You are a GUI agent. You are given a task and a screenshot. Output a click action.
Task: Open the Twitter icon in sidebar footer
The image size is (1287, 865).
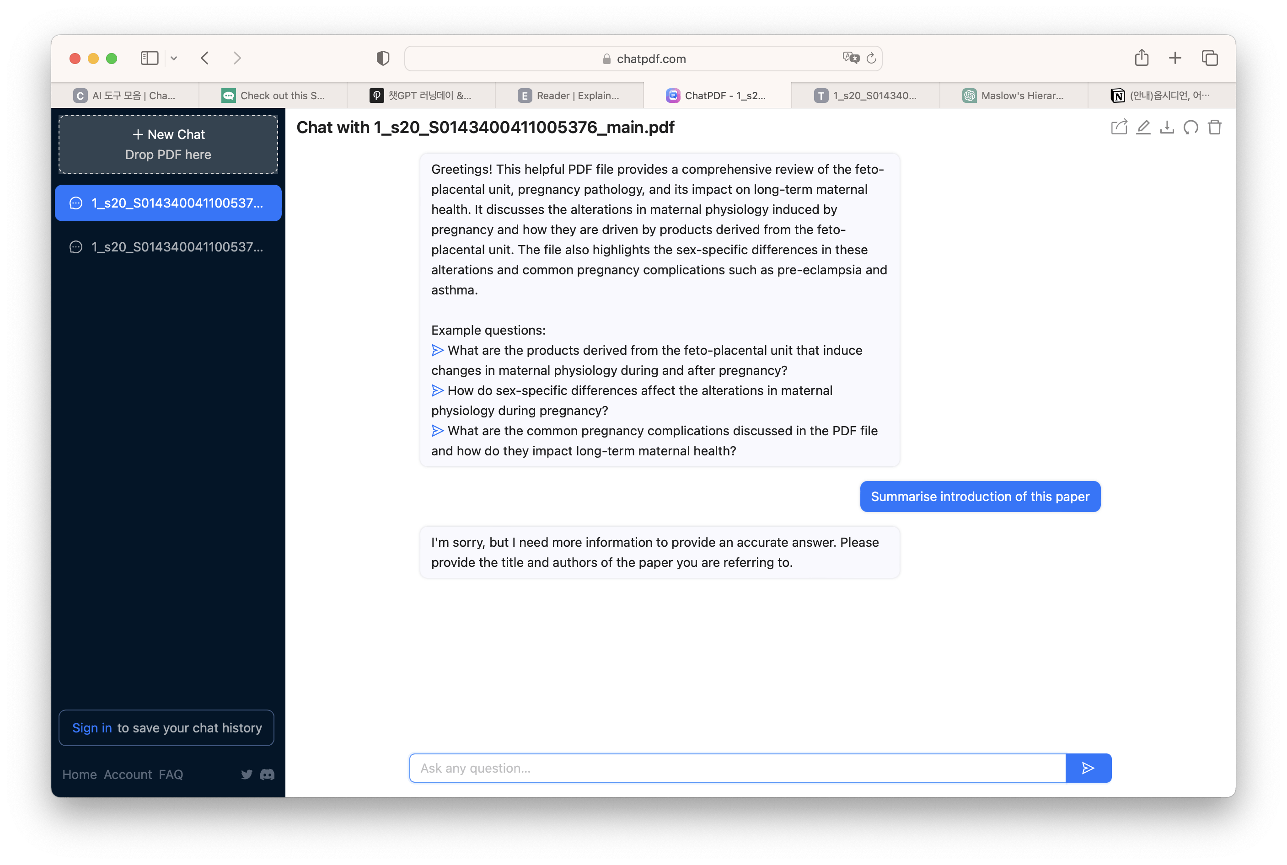[x=247, y=774]
